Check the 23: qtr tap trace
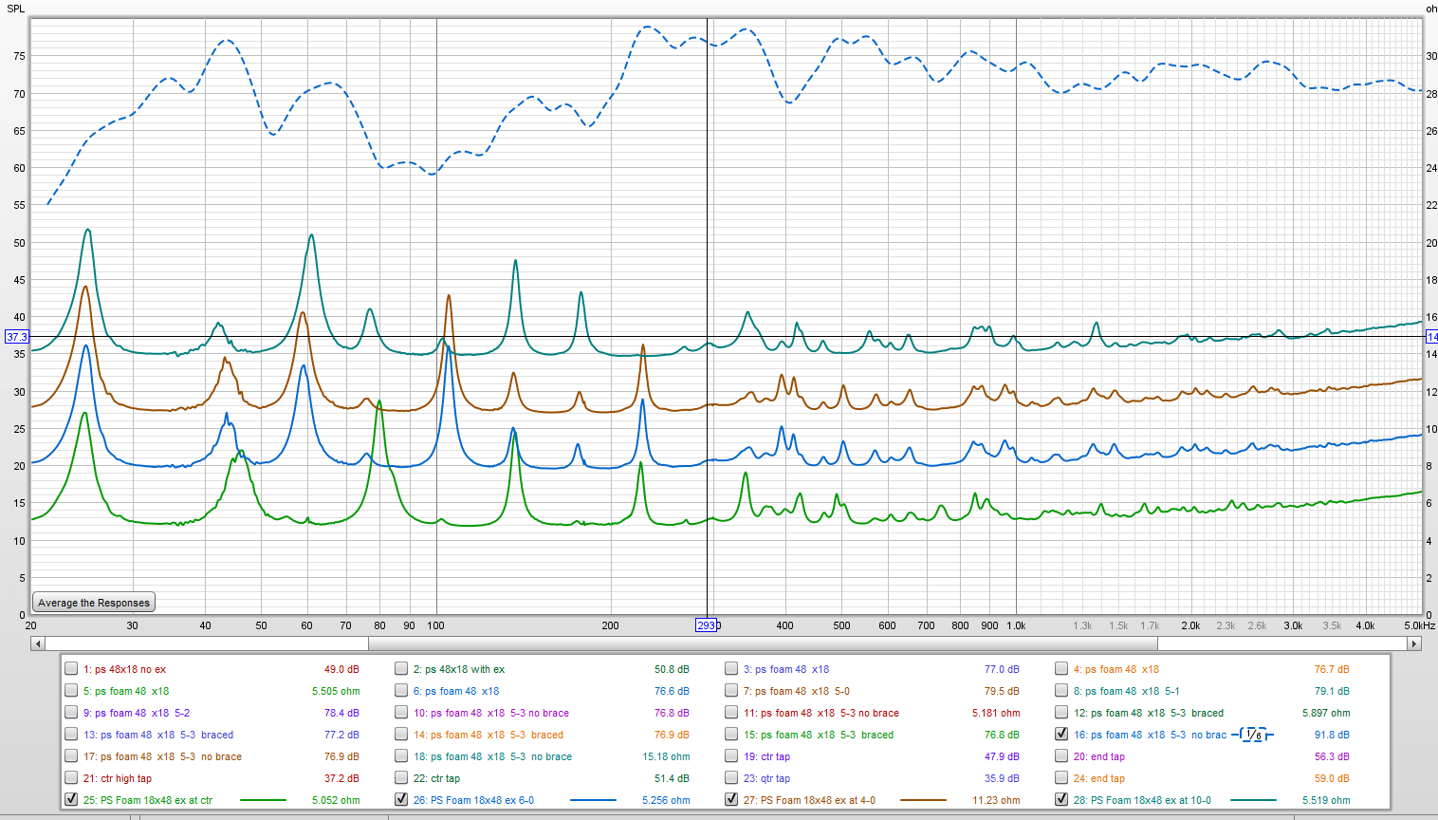Image resolution: width=1438 pixels, height=820 pixels. click(731, 777)
